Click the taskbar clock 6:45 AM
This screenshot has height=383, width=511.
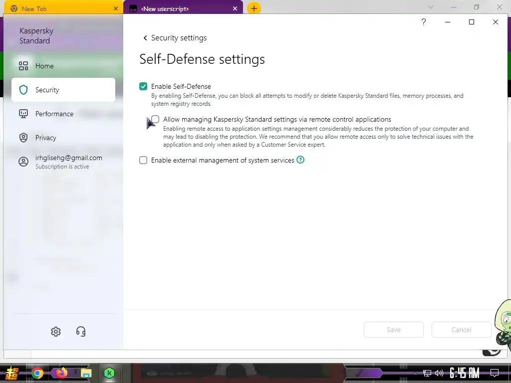click(465, 373)
